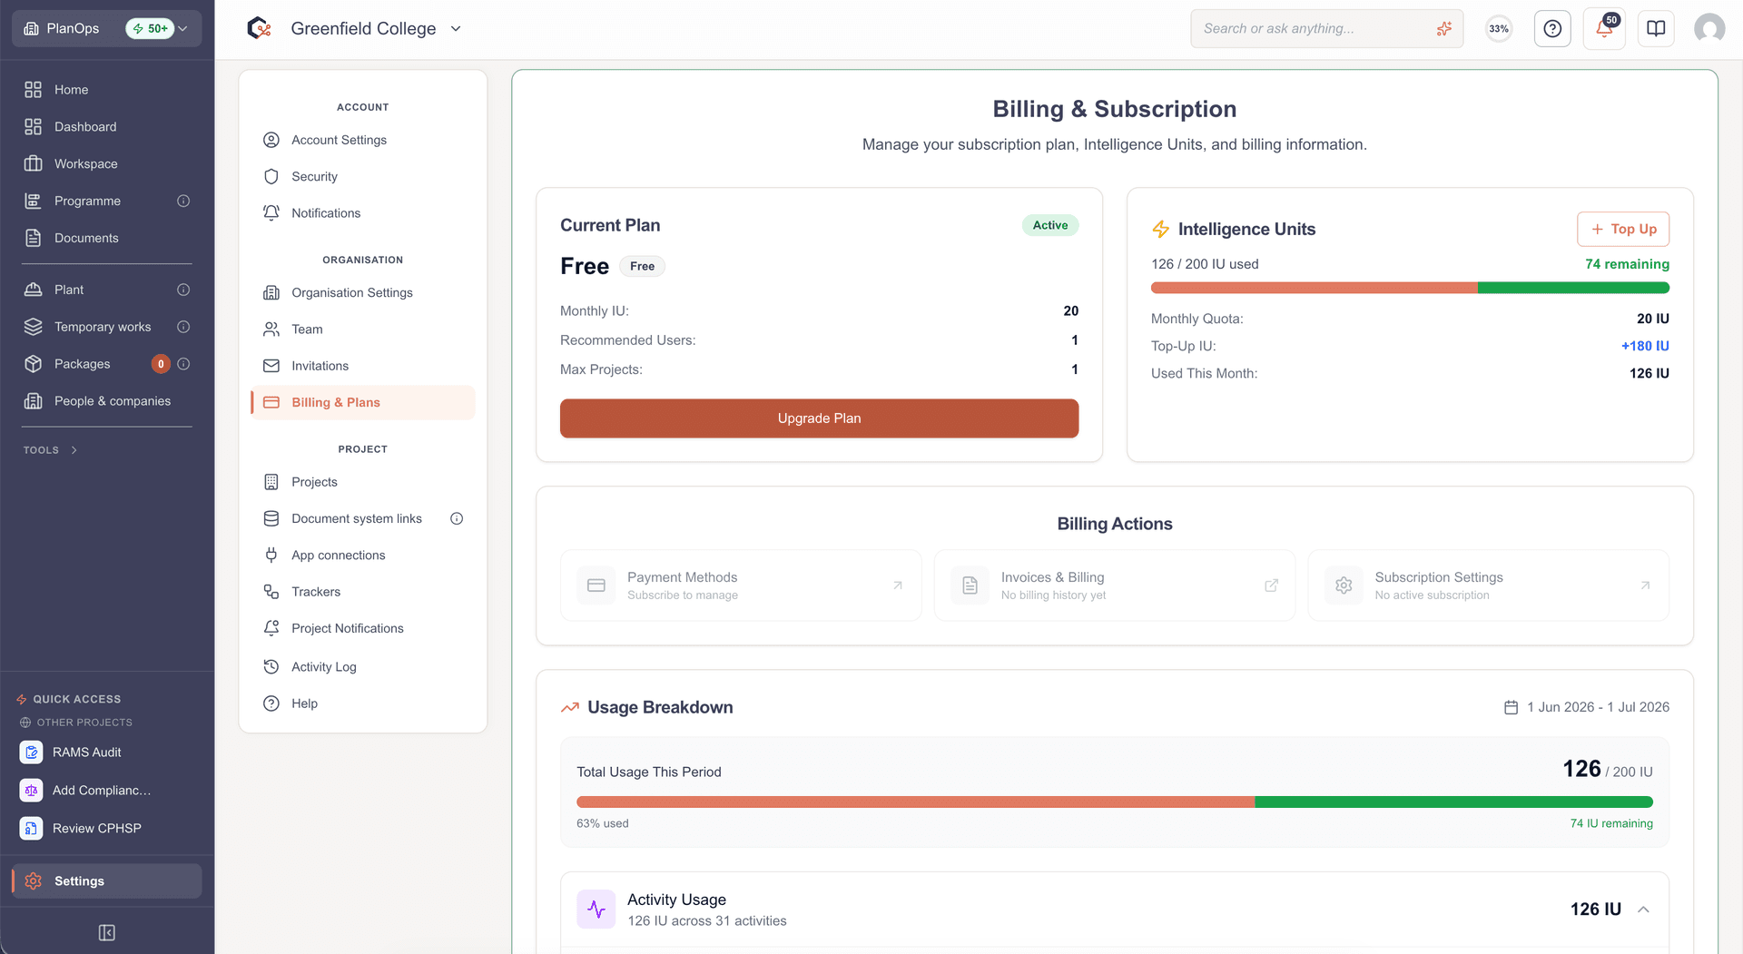Collapse the sidebar using the bottom panel icon
The image size is (1743, 954).
pyautogui.click(x=107, y=932)
